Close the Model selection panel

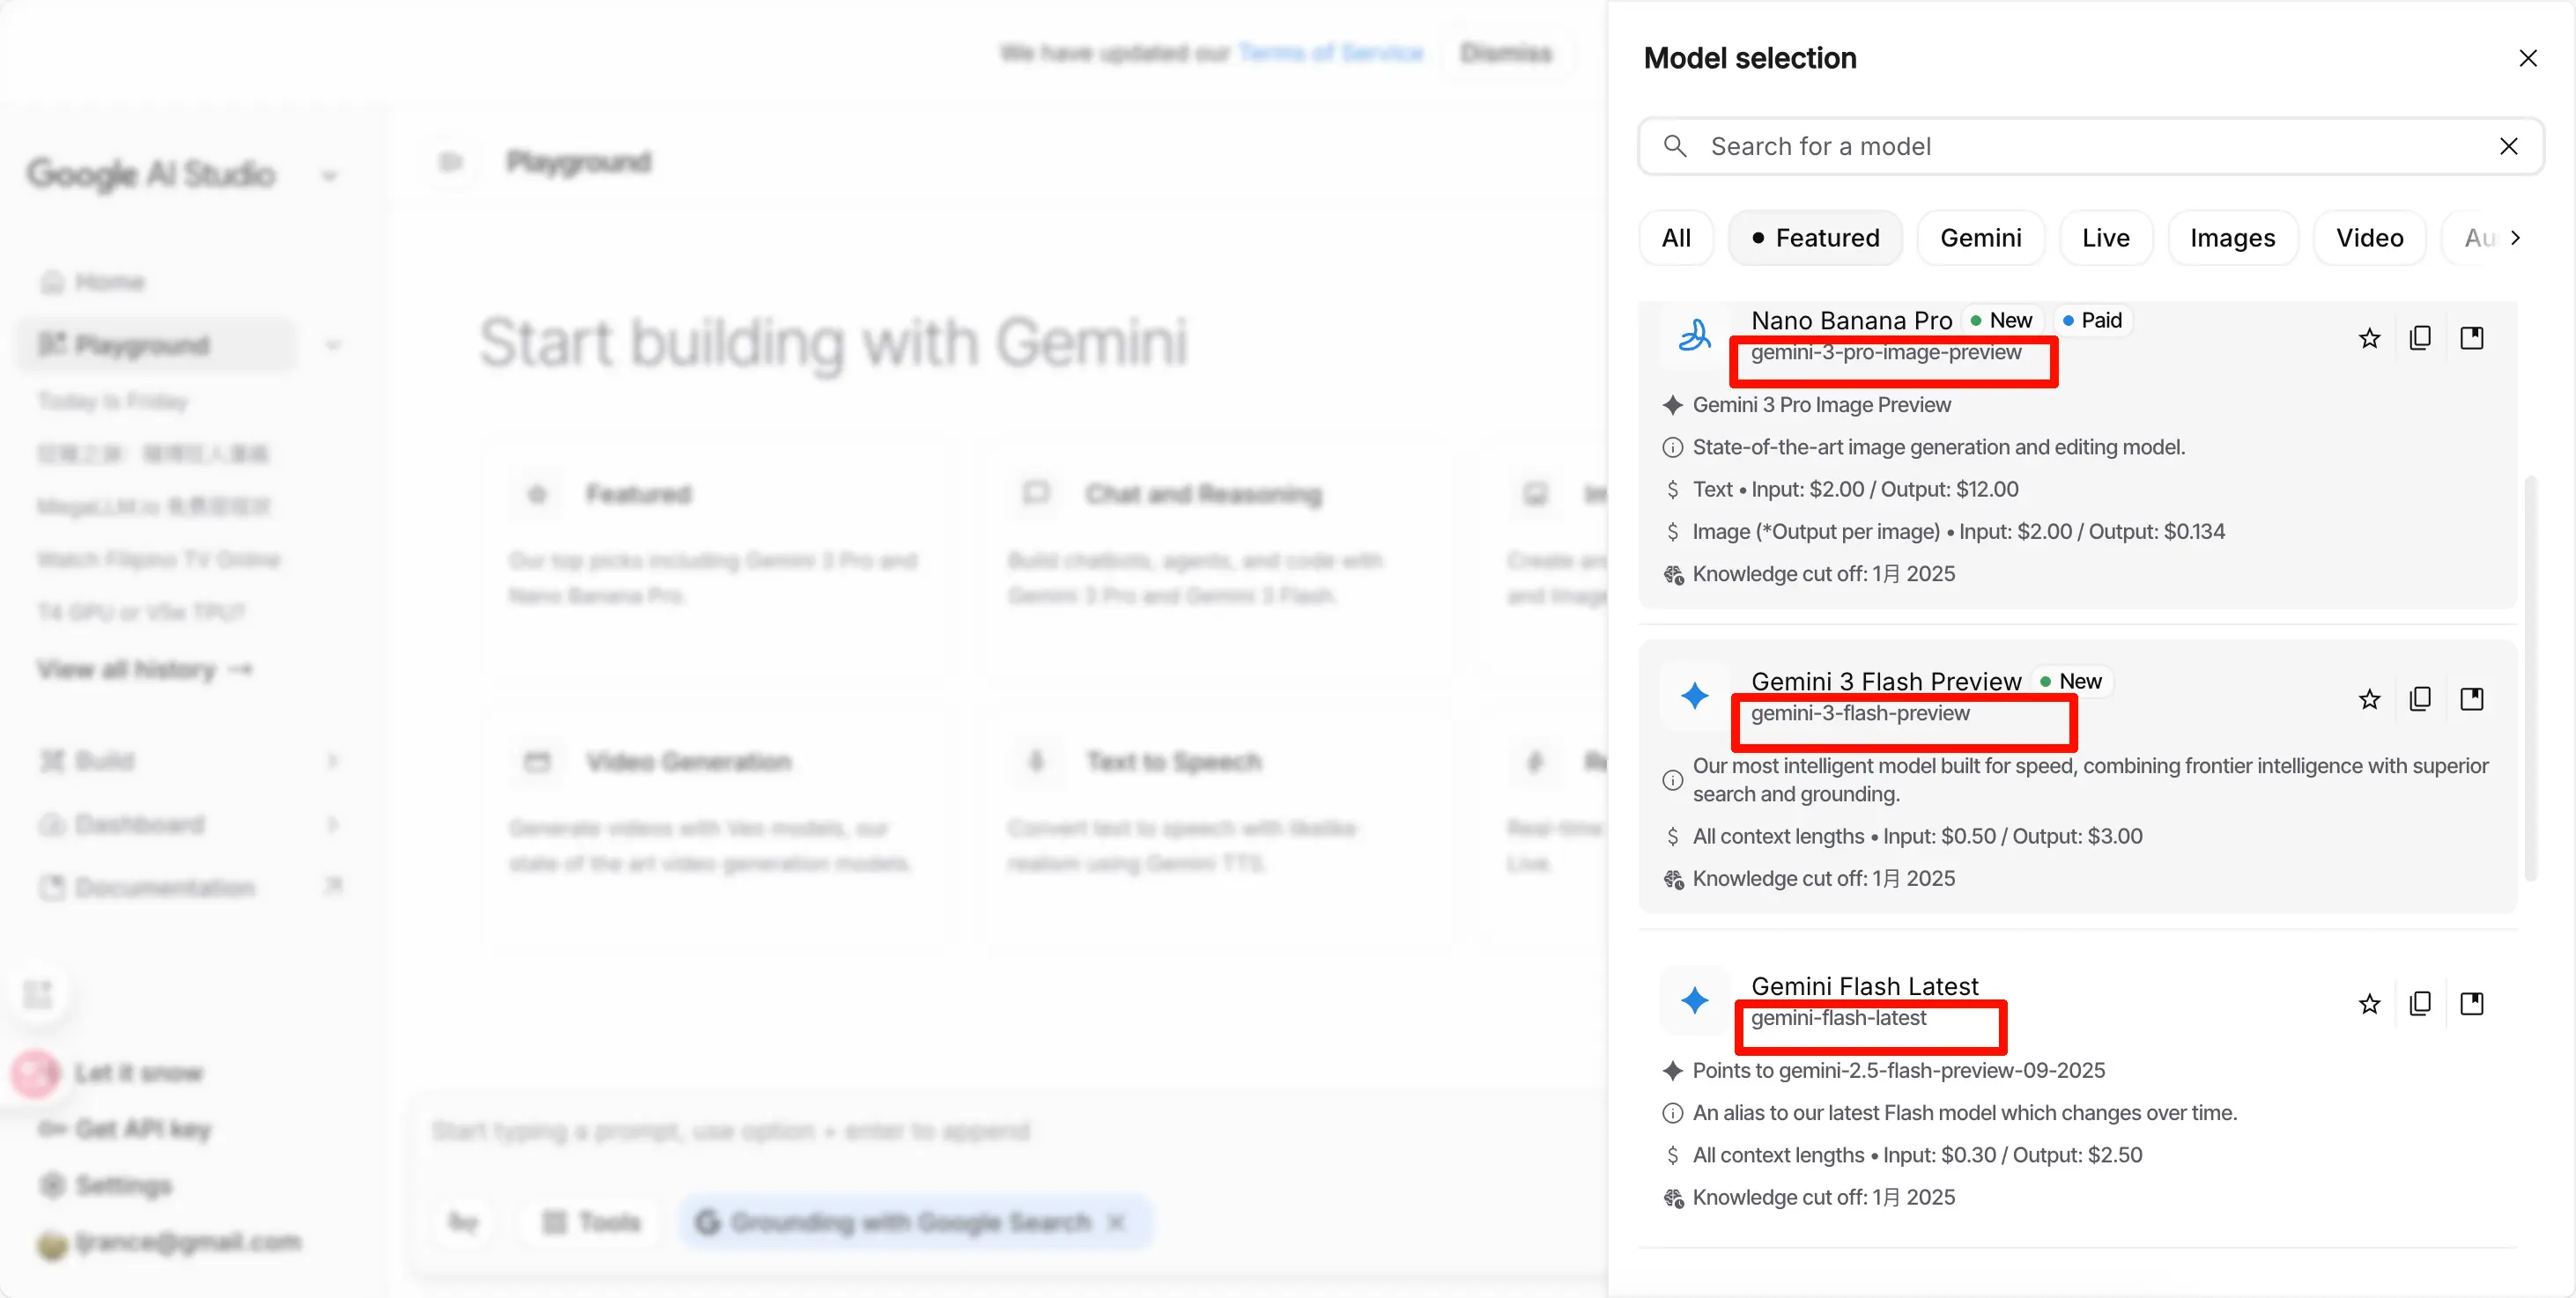pyautogui.click(x=2527, y=59)
